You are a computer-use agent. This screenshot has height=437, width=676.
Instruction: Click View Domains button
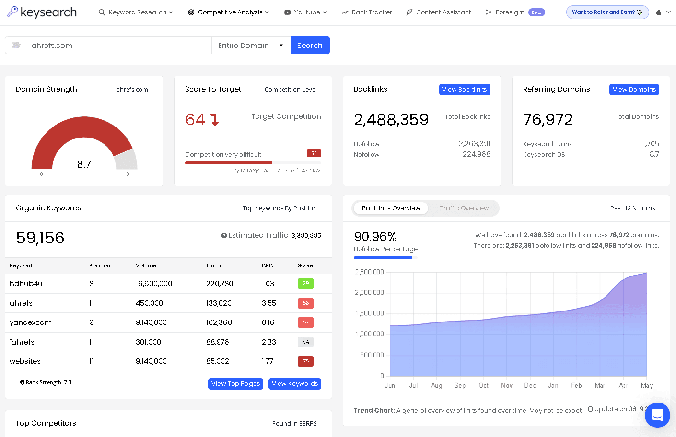coord(634,90)
